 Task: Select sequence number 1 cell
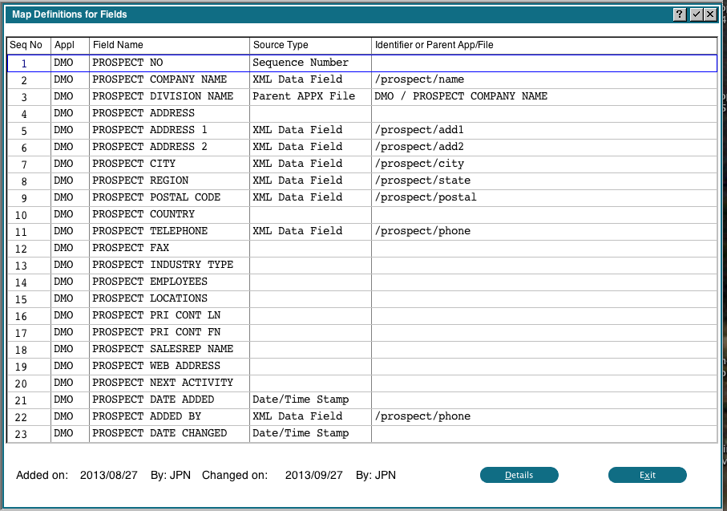(25, 63)
